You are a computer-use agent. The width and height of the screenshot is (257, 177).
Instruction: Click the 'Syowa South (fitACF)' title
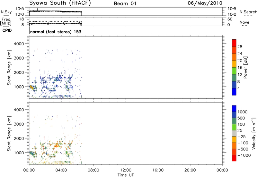pos(60,3)
